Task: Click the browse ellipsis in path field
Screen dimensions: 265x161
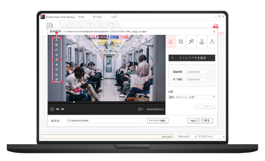Action: 144,121
